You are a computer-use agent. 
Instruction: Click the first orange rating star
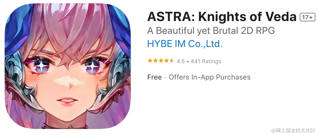(150, 61)
